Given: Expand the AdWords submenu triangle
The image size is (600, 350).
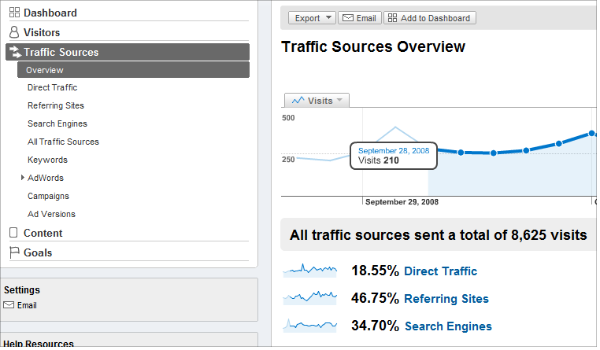Looking at the screenshot, I should pos(23,178).
